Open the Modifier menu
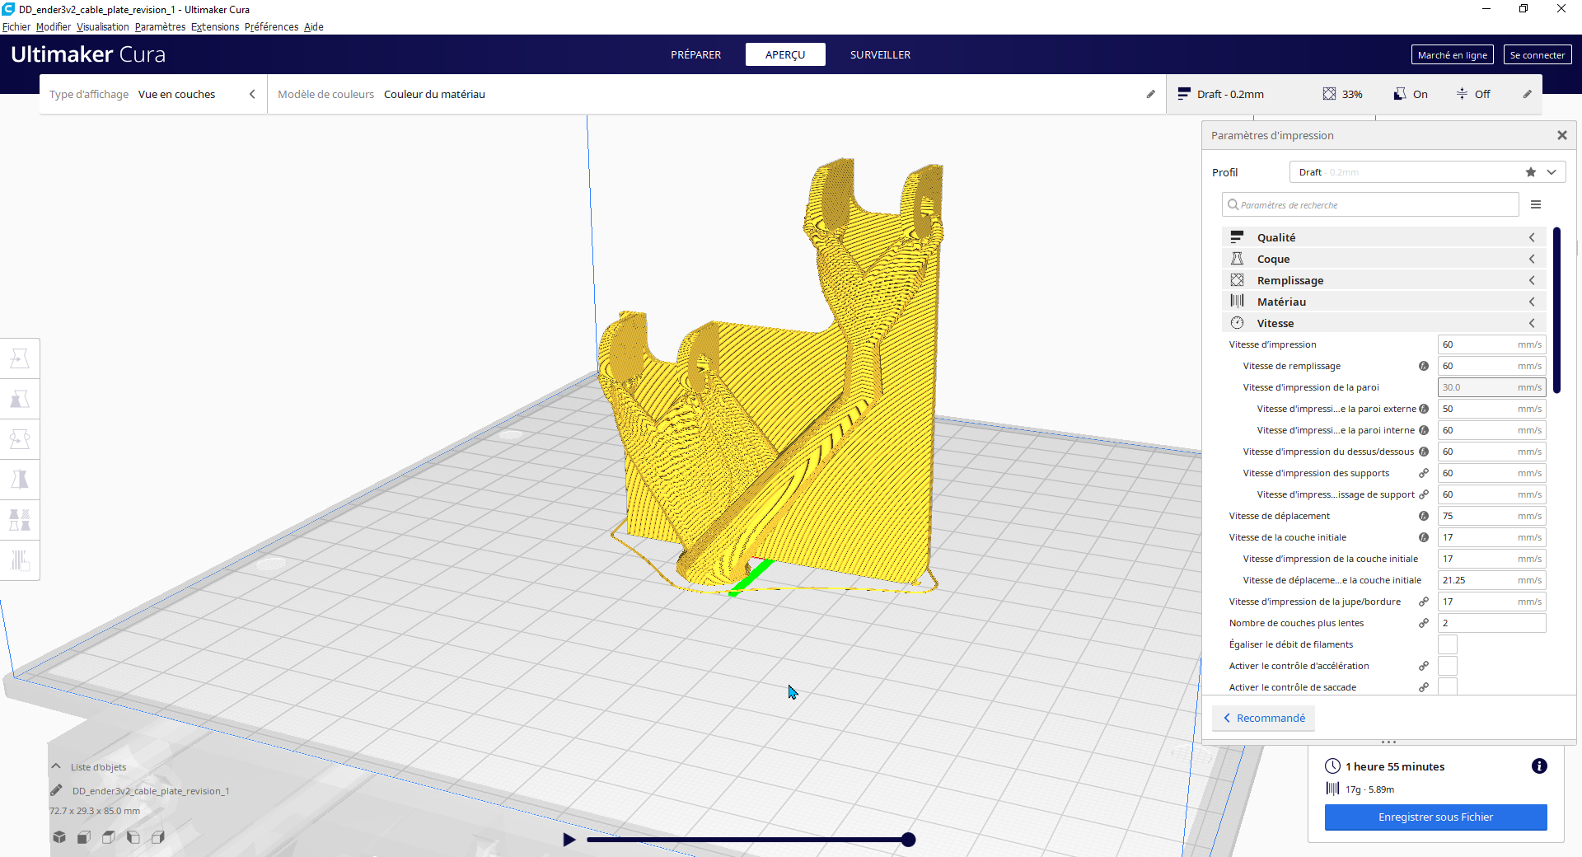This screenshot has width=1582, height=857. [x=54, y=26]
